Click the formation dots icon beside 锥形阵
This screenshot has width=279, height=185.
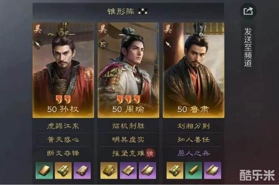[143, 12]
